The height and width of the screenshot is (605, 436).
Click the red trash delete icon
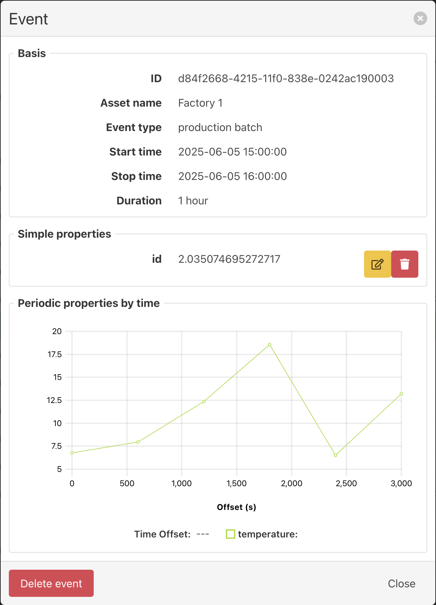(x=404, y=264)
